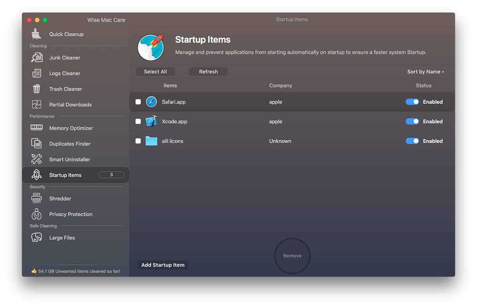
Task: Click the Select All button
Action: [155, 72]
